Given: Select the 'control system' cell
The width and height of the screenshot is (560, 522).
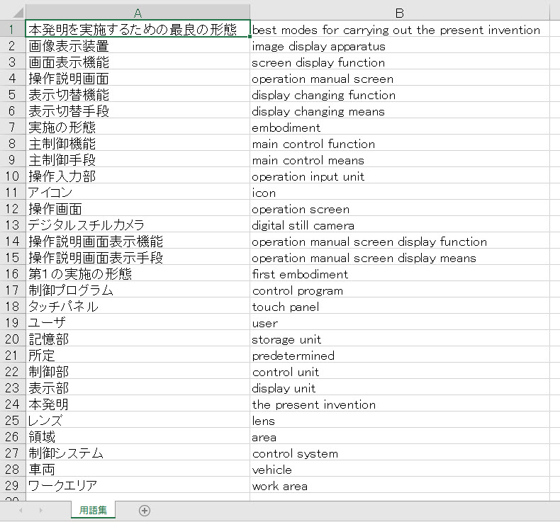Looking at the screenshot, I should (399, 453).
